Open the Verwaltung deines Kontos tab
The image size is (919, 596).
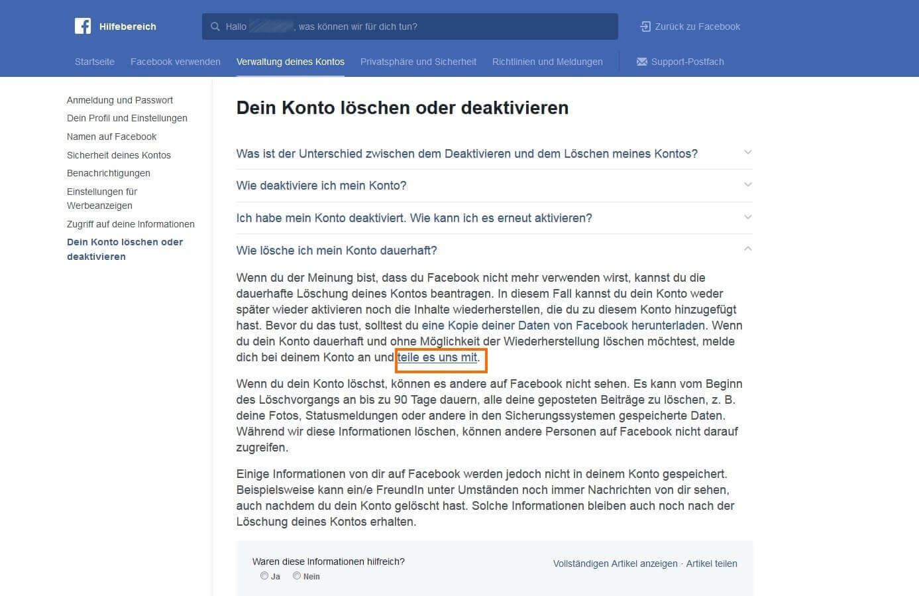pyautogui.click(x=290, y=62)
